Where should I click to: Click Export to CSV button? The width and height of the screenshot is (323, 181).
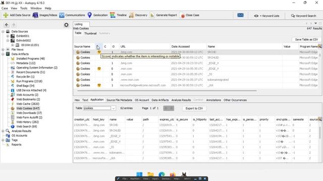[x=194, y=108]
